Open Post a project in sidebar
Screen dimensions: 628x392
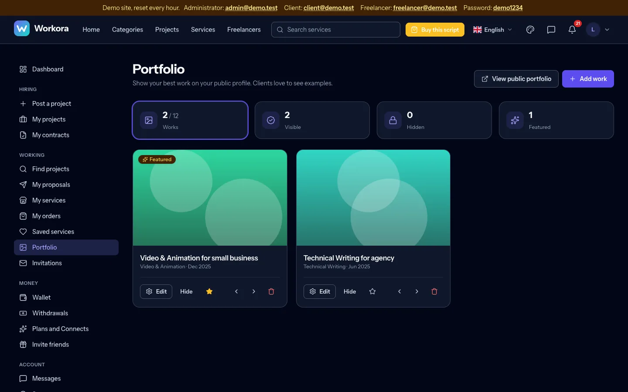66,104
